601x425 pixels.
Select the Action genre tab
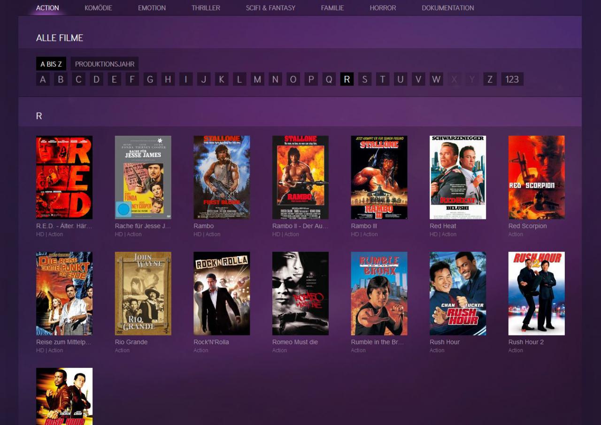[x=47, y=8]
